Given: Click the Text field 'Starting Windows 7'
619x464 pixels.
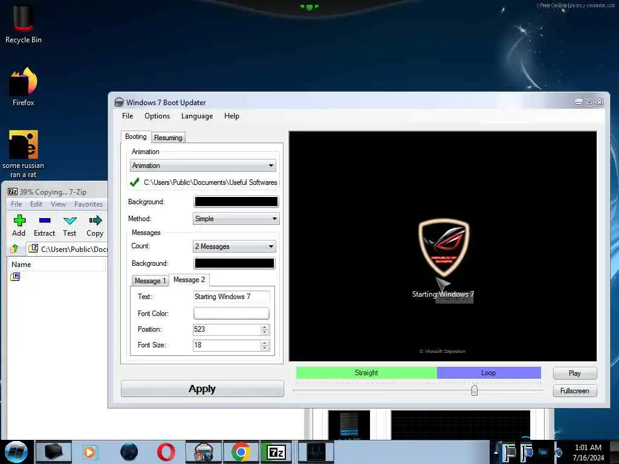Looking at the screenshot, I should point(232,297).
